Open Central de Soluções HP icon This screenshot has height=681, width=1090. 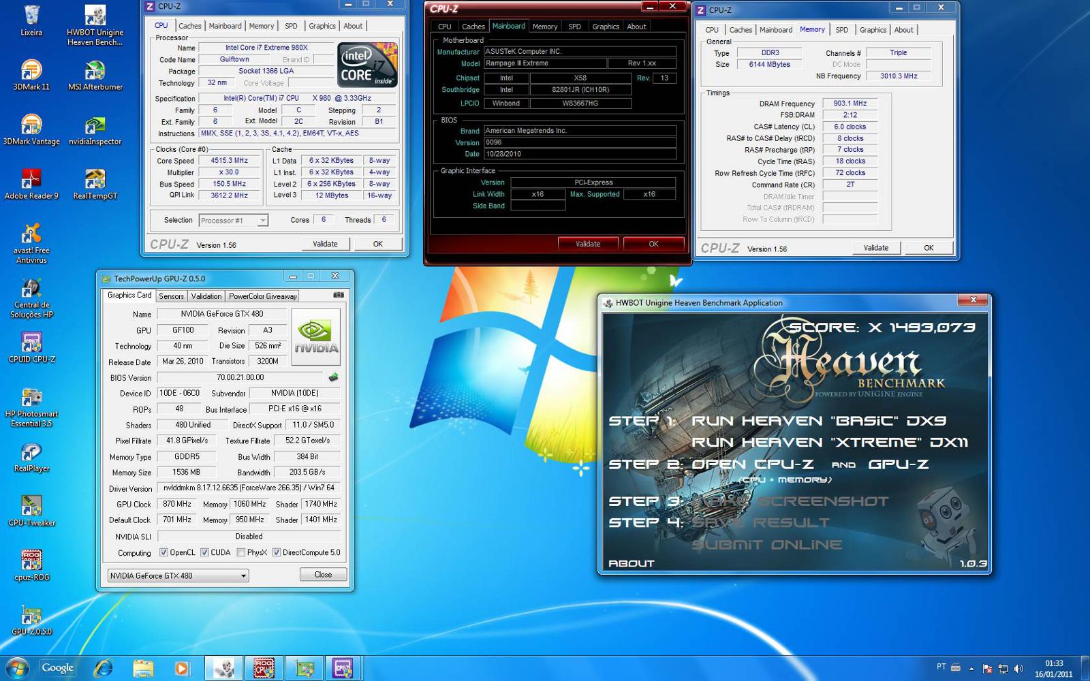point(31,298)
